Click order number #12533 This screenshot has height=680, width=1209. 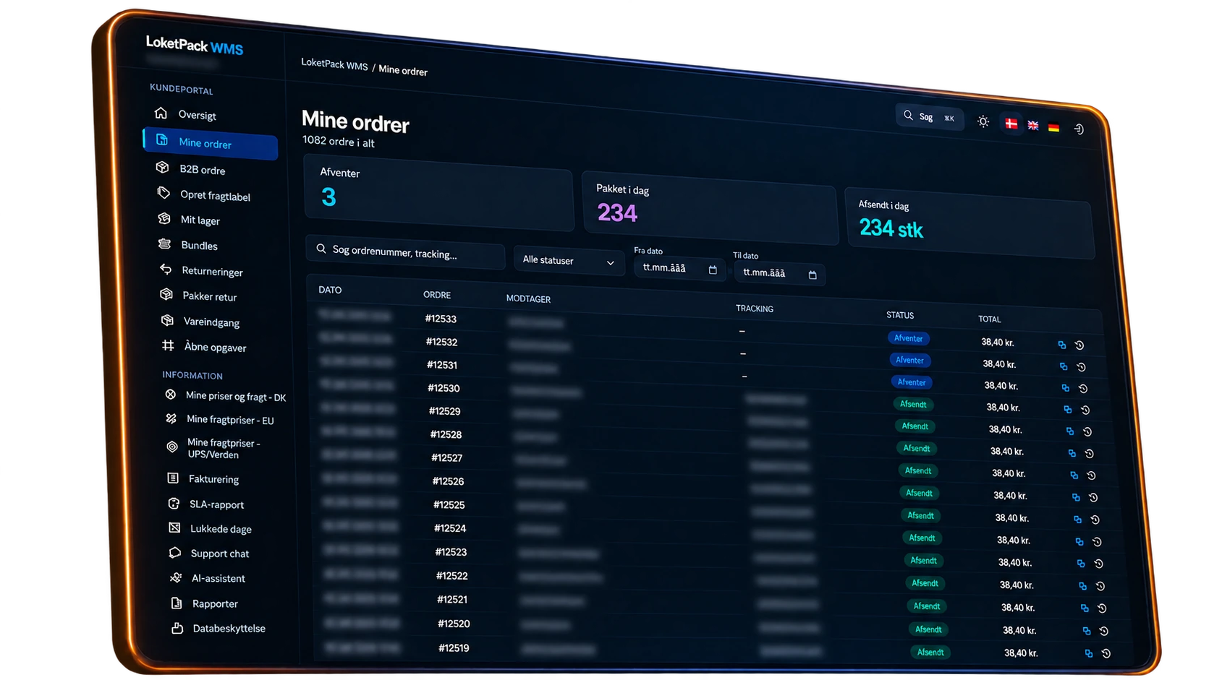tap(441, 319)
